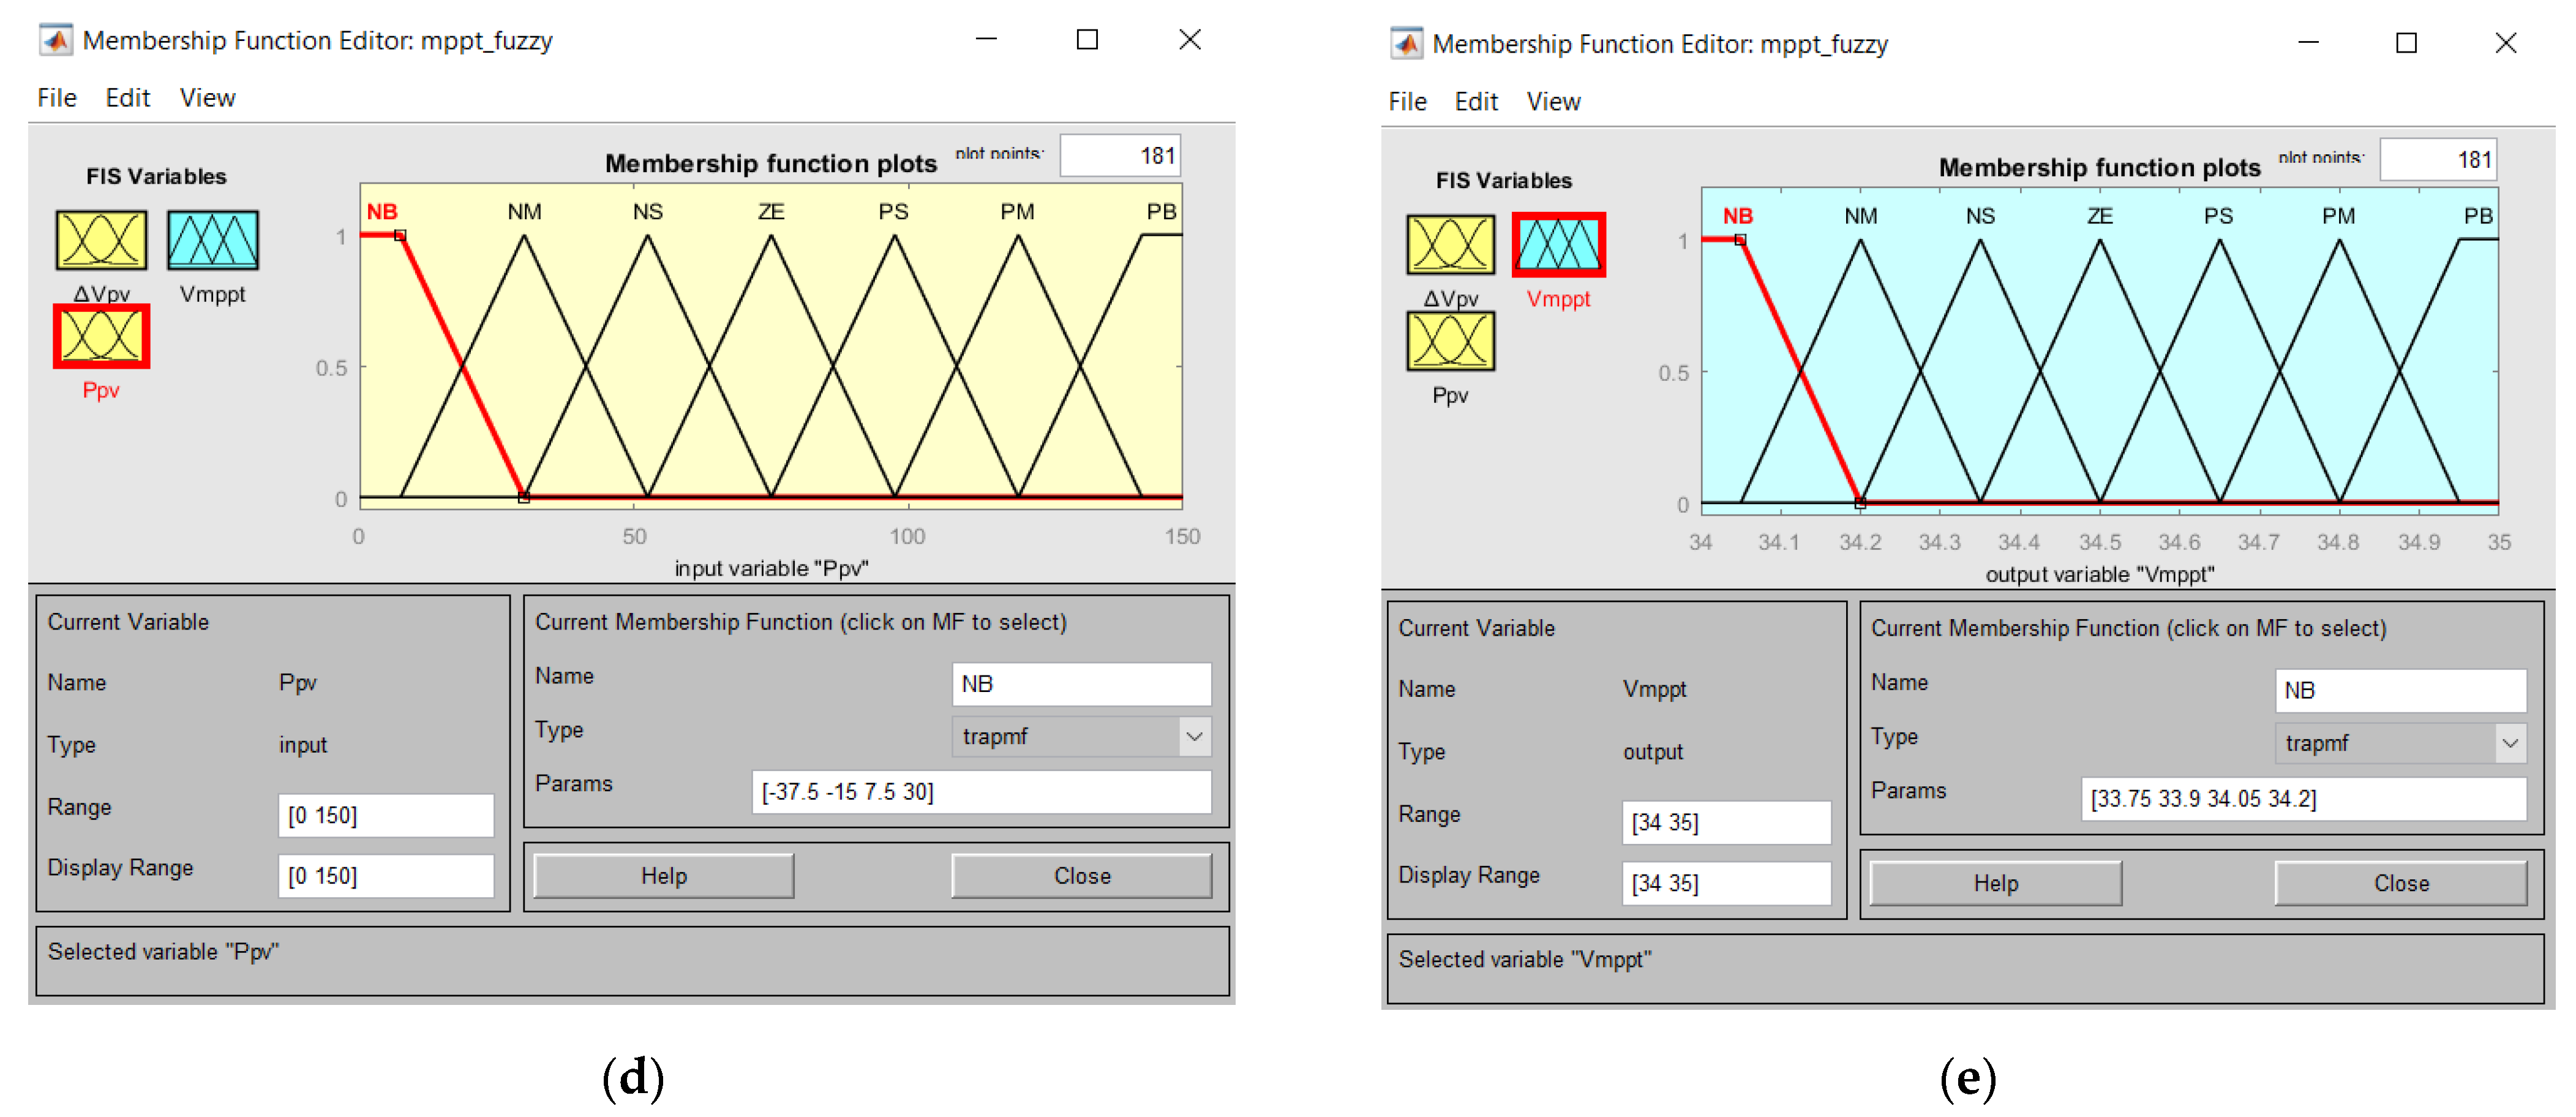Click the red-highlighted Vmppt output icon
Viewport: 2576px width, 1117px height.
click(1558, 244)
